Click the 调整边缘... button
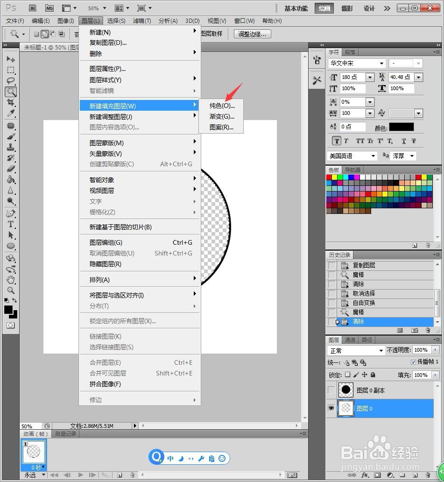The height and width of the screenshot is (482, 444). 252,34
